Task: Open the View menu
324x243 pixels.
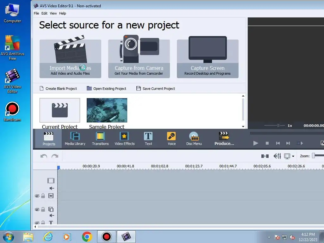Action: click(x=53, y=13)
